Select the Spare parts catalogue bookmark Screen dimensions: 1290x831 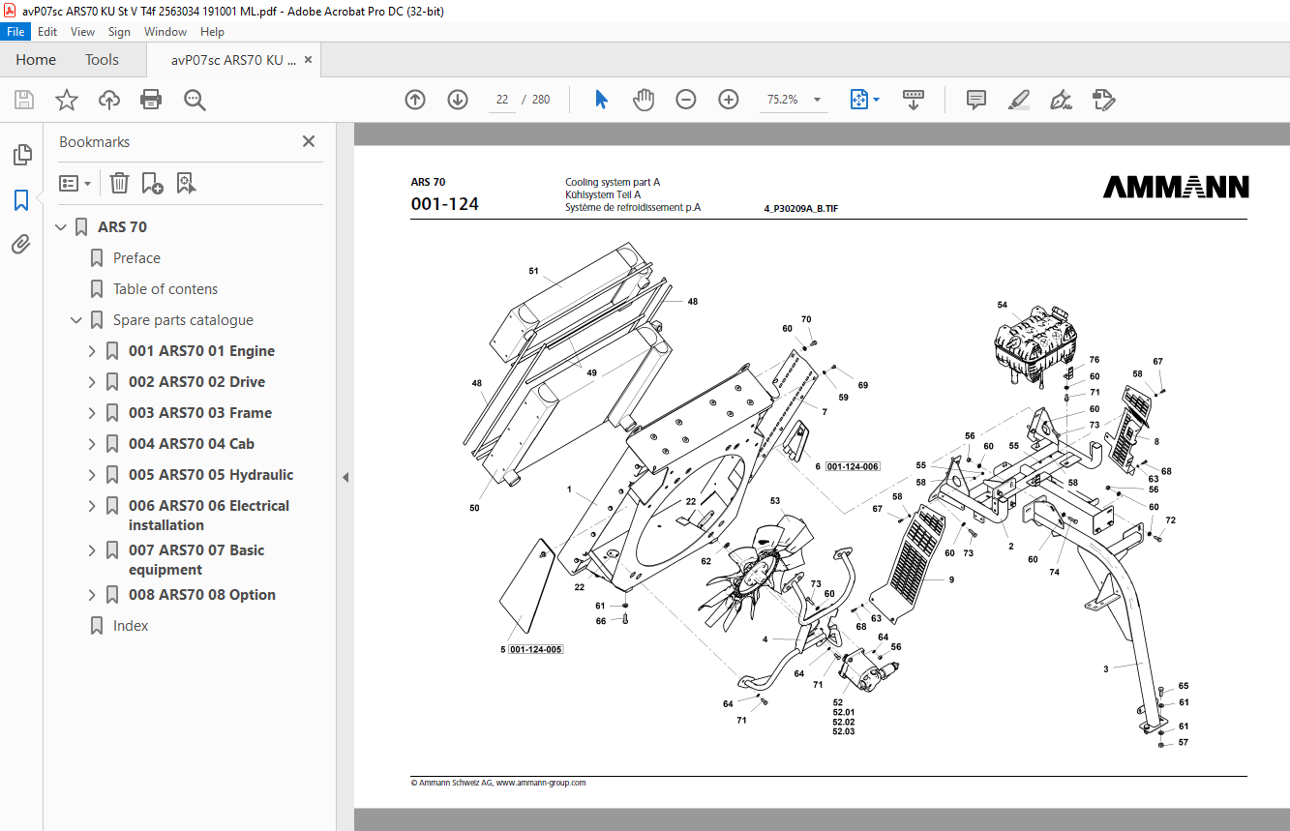pyautogui.click(x=183, y=320)
